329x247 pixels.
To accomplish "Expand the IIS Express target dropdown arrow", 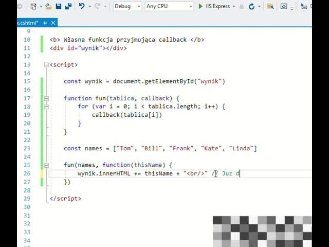I will 234,7.
